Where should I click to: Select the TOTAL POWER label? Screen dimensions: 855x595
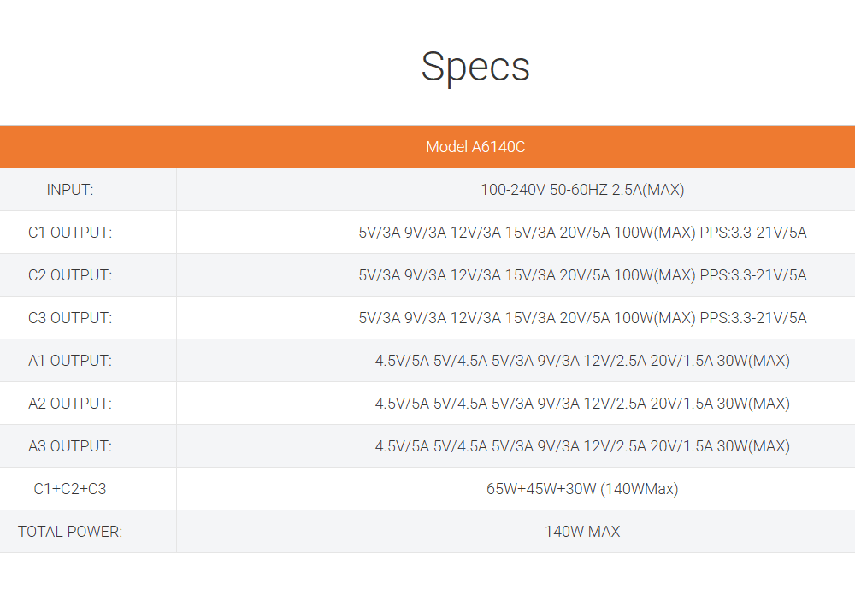[70, 532]
